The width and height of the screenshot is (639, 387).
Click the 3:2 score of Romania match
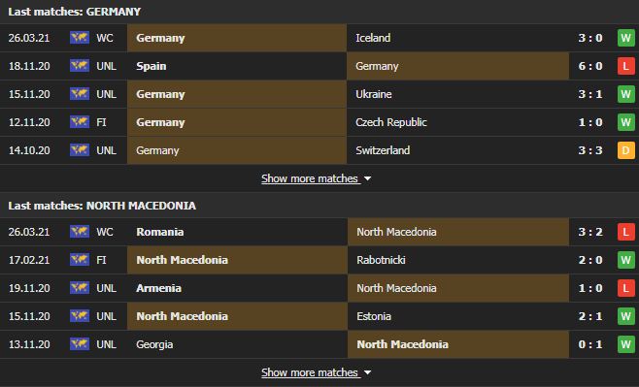(590, 232)
